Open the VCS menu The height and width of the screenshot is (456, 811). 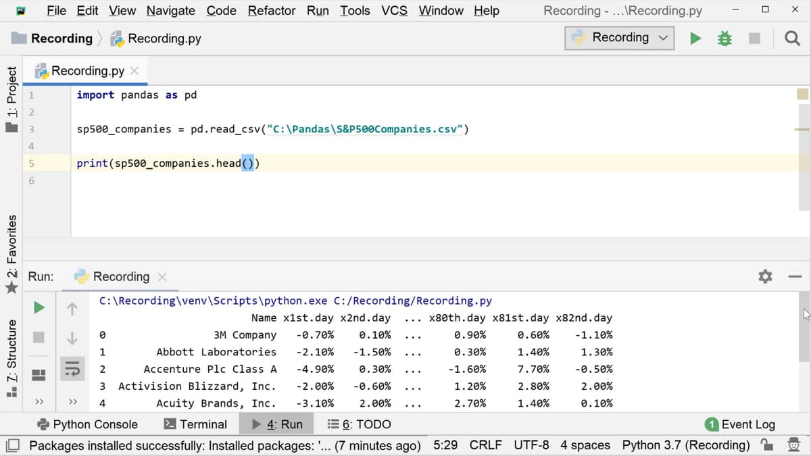click(x=395, y=11)
